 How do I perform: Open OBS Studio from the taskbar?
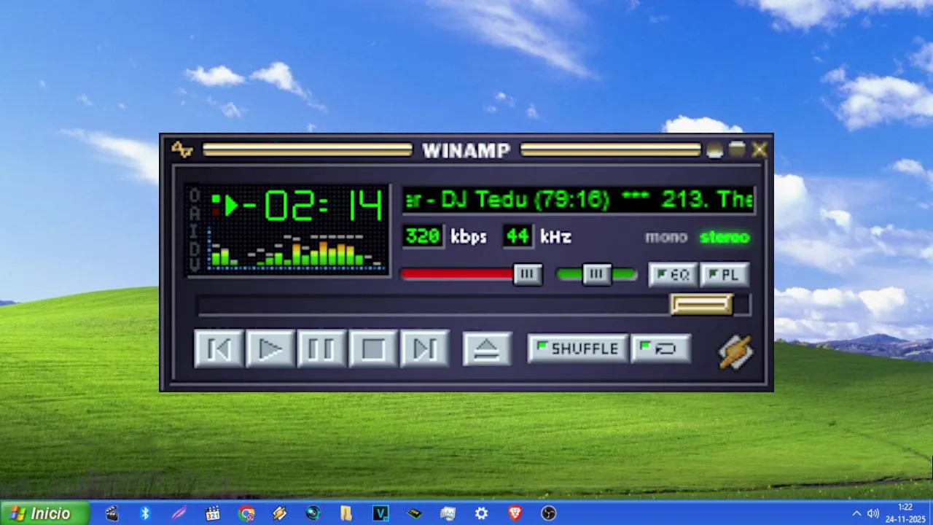[x=548, y=513]
